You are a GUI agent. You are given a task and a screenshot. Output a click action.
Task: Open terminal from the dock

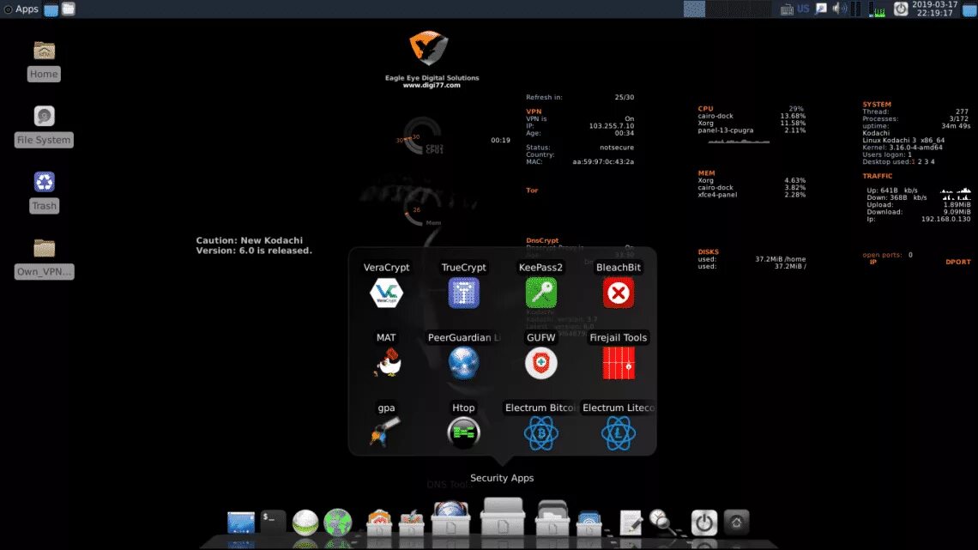coord(273,523)
